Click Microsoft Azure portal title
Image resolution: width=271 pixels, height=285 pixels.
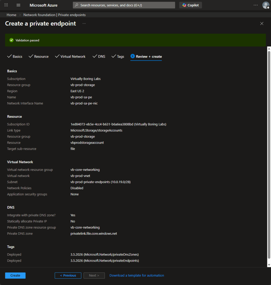point(43,5)
